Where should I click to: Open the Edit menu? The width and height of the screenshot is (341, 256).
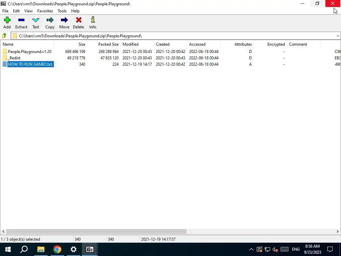(x=16, y=11)
